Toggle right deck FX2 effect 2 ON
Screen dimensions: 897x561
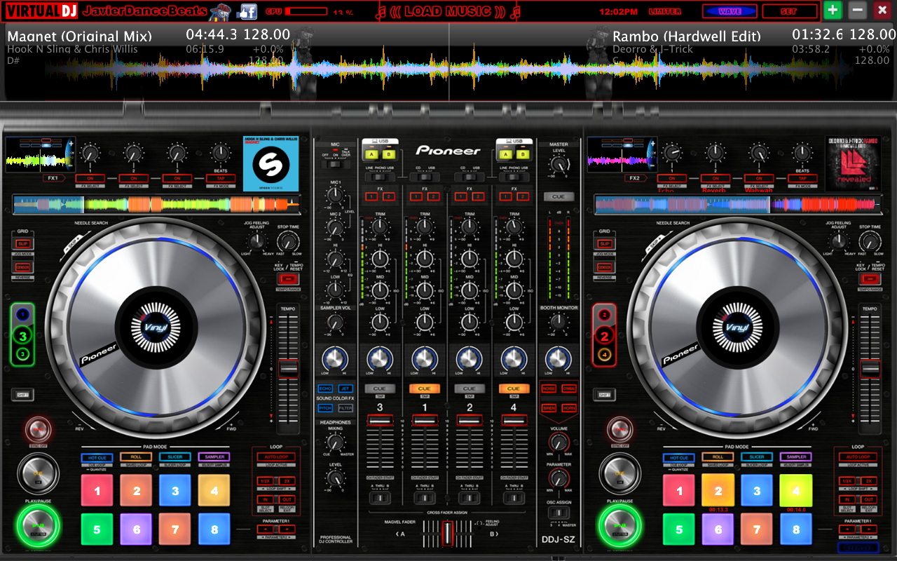point(715,178)
